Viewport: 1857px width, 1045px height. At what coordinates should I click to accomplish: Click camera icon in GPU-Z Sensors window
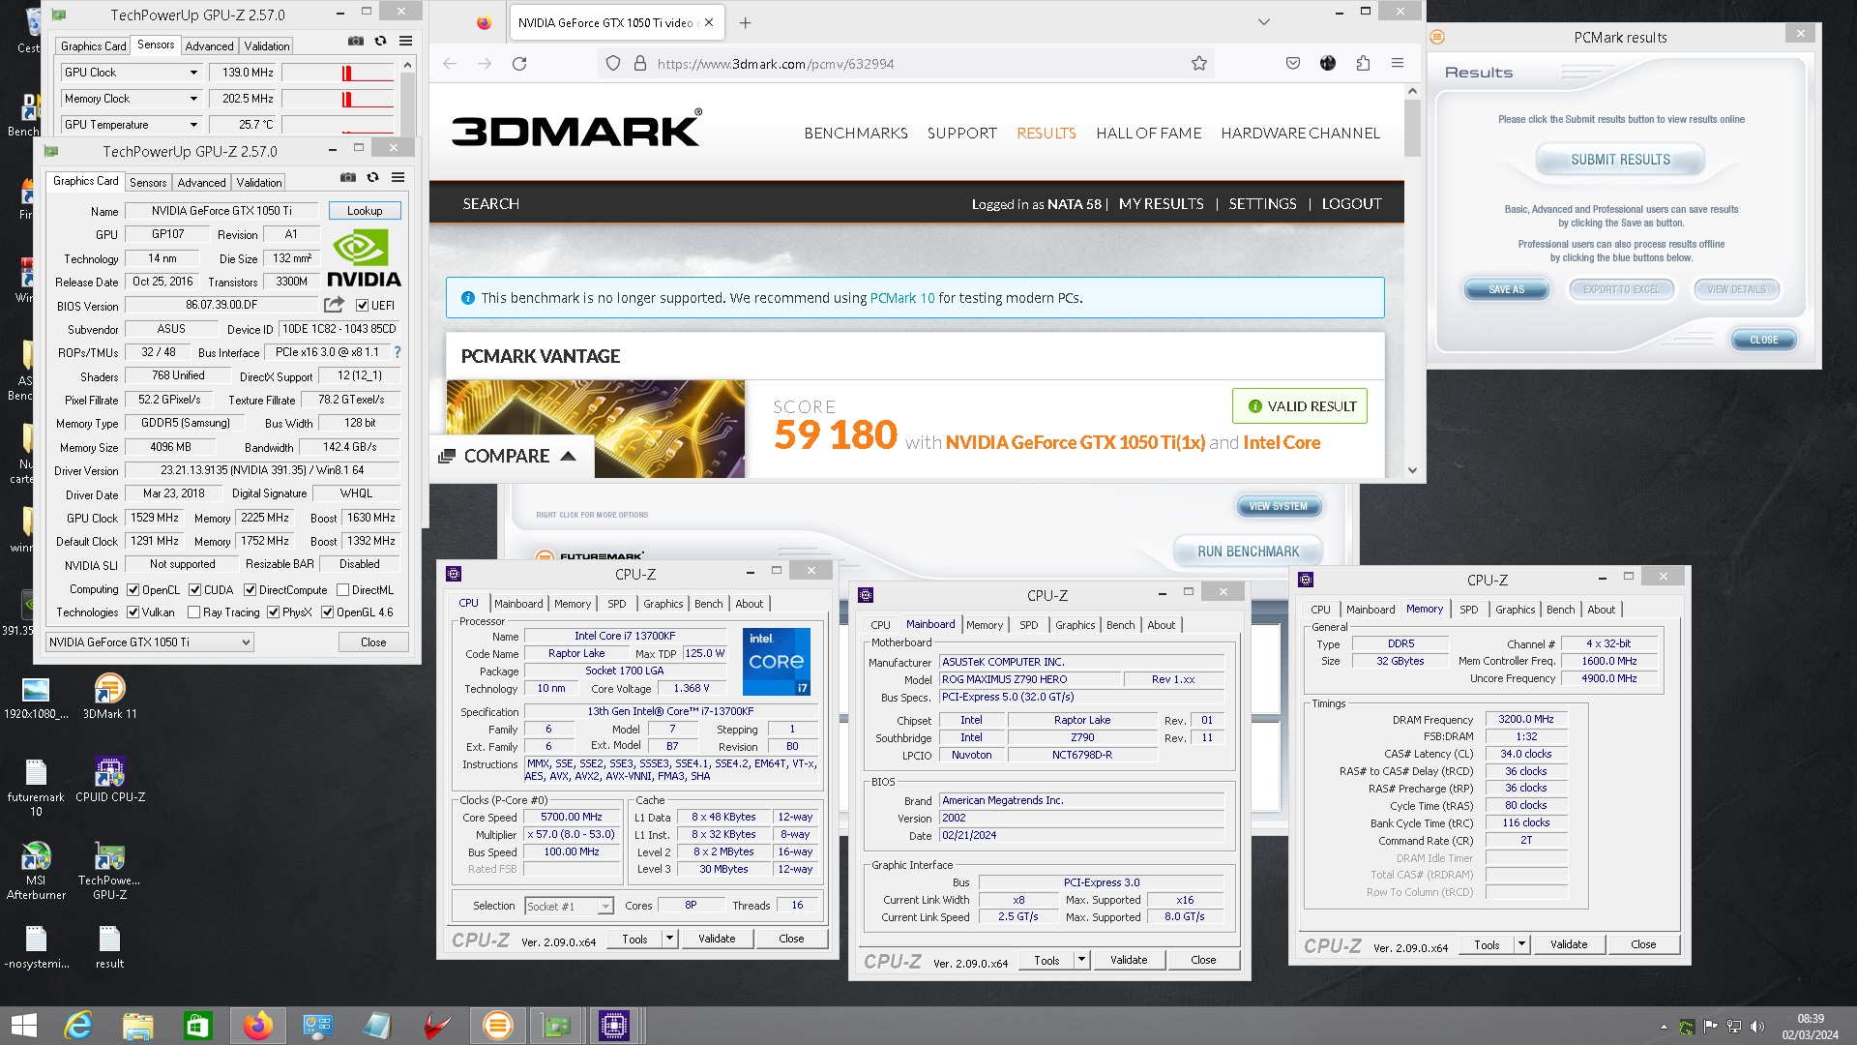pyautogui.click(x=355, y=42)
